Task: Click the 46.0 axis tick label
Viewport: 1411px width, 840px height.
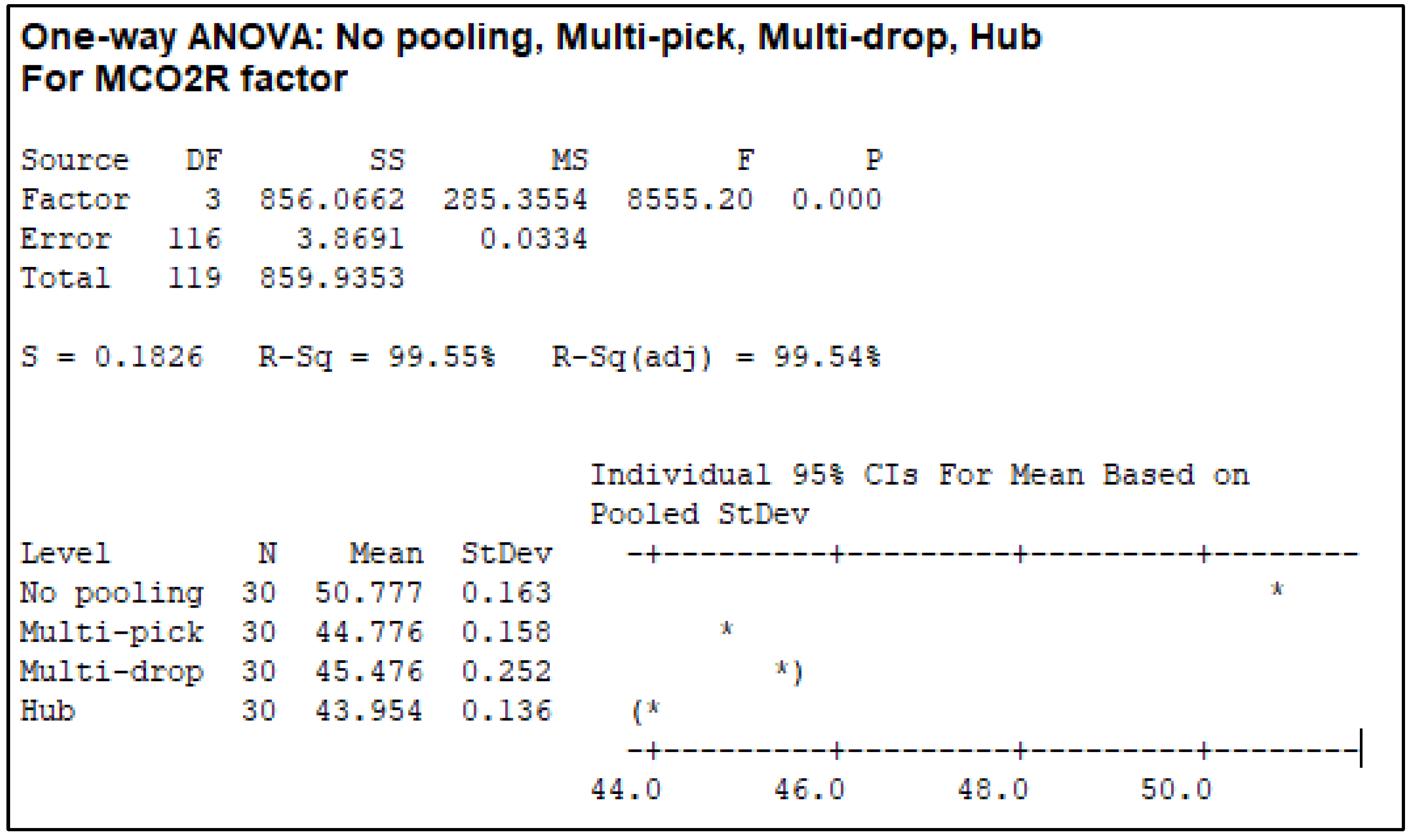Action: [810, 790]
